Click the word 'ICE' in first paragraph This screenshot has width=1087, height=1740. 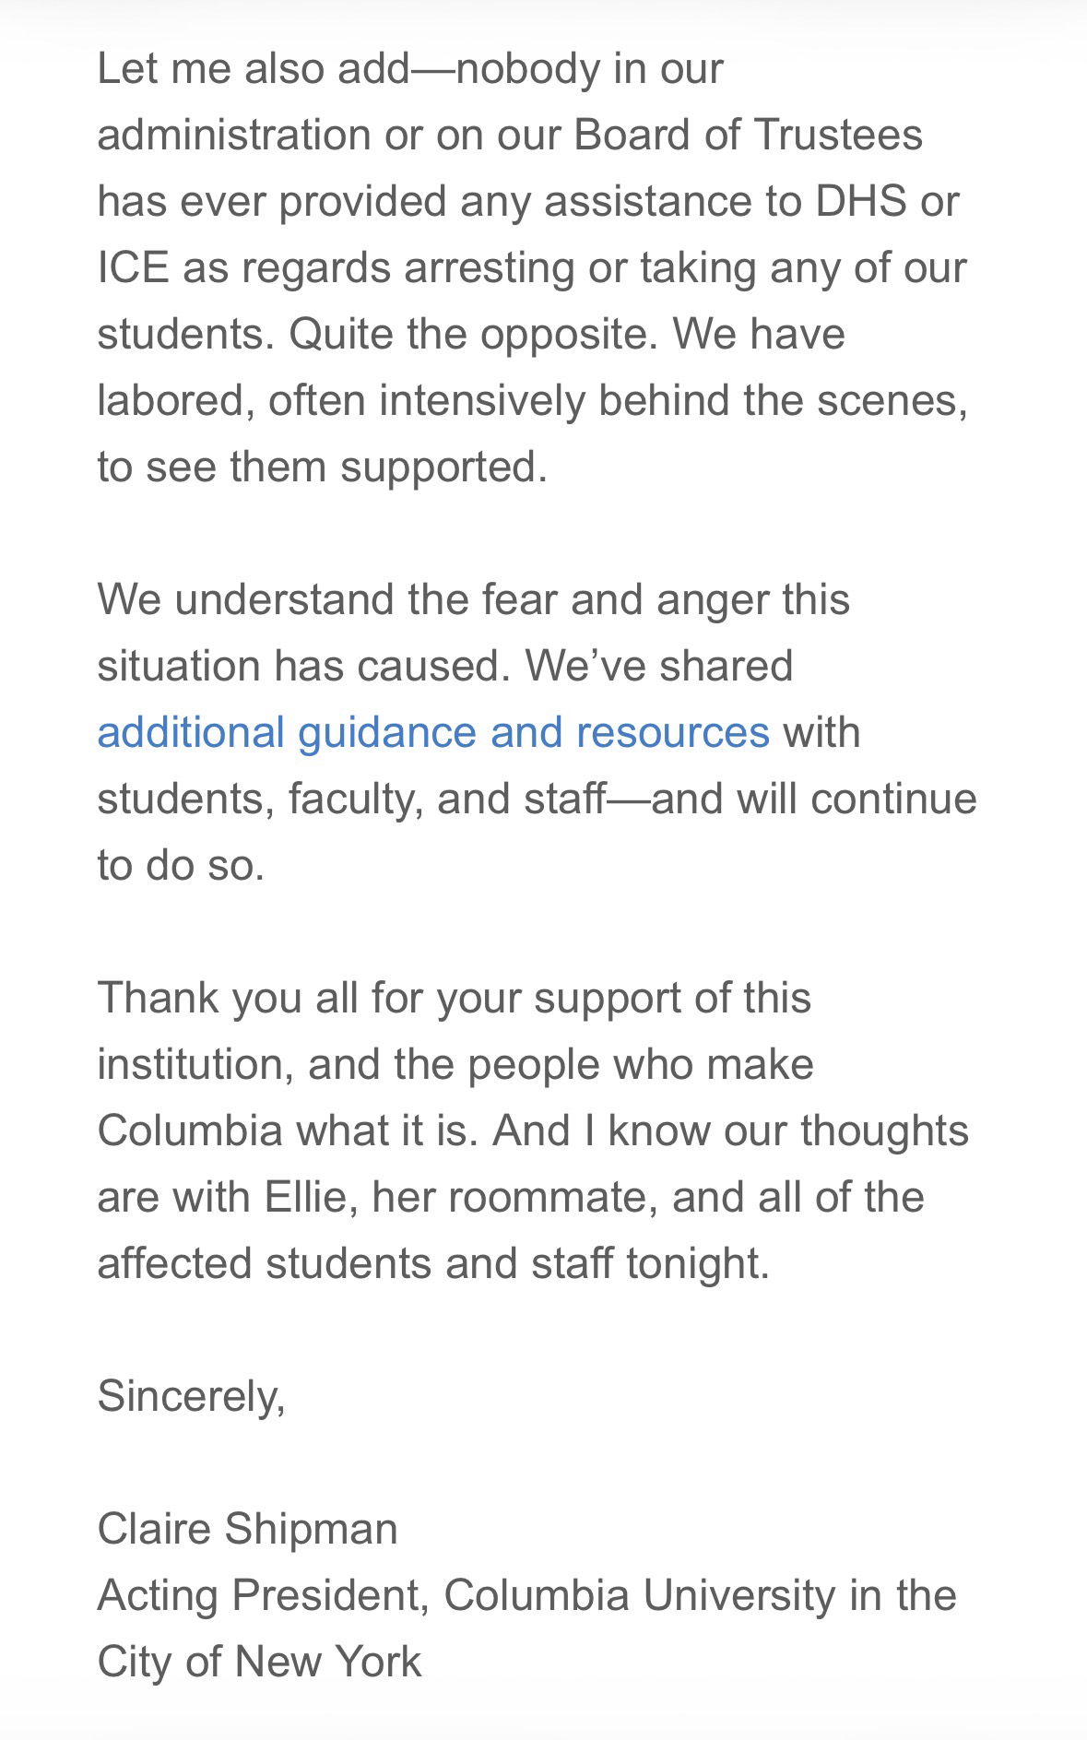[x=133, y=267]
